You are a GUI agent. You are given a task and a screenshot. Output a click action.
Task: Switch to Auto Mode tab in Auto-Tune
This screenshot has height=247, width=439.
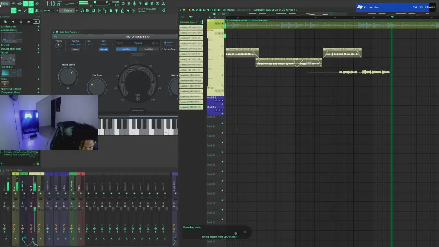126,49
